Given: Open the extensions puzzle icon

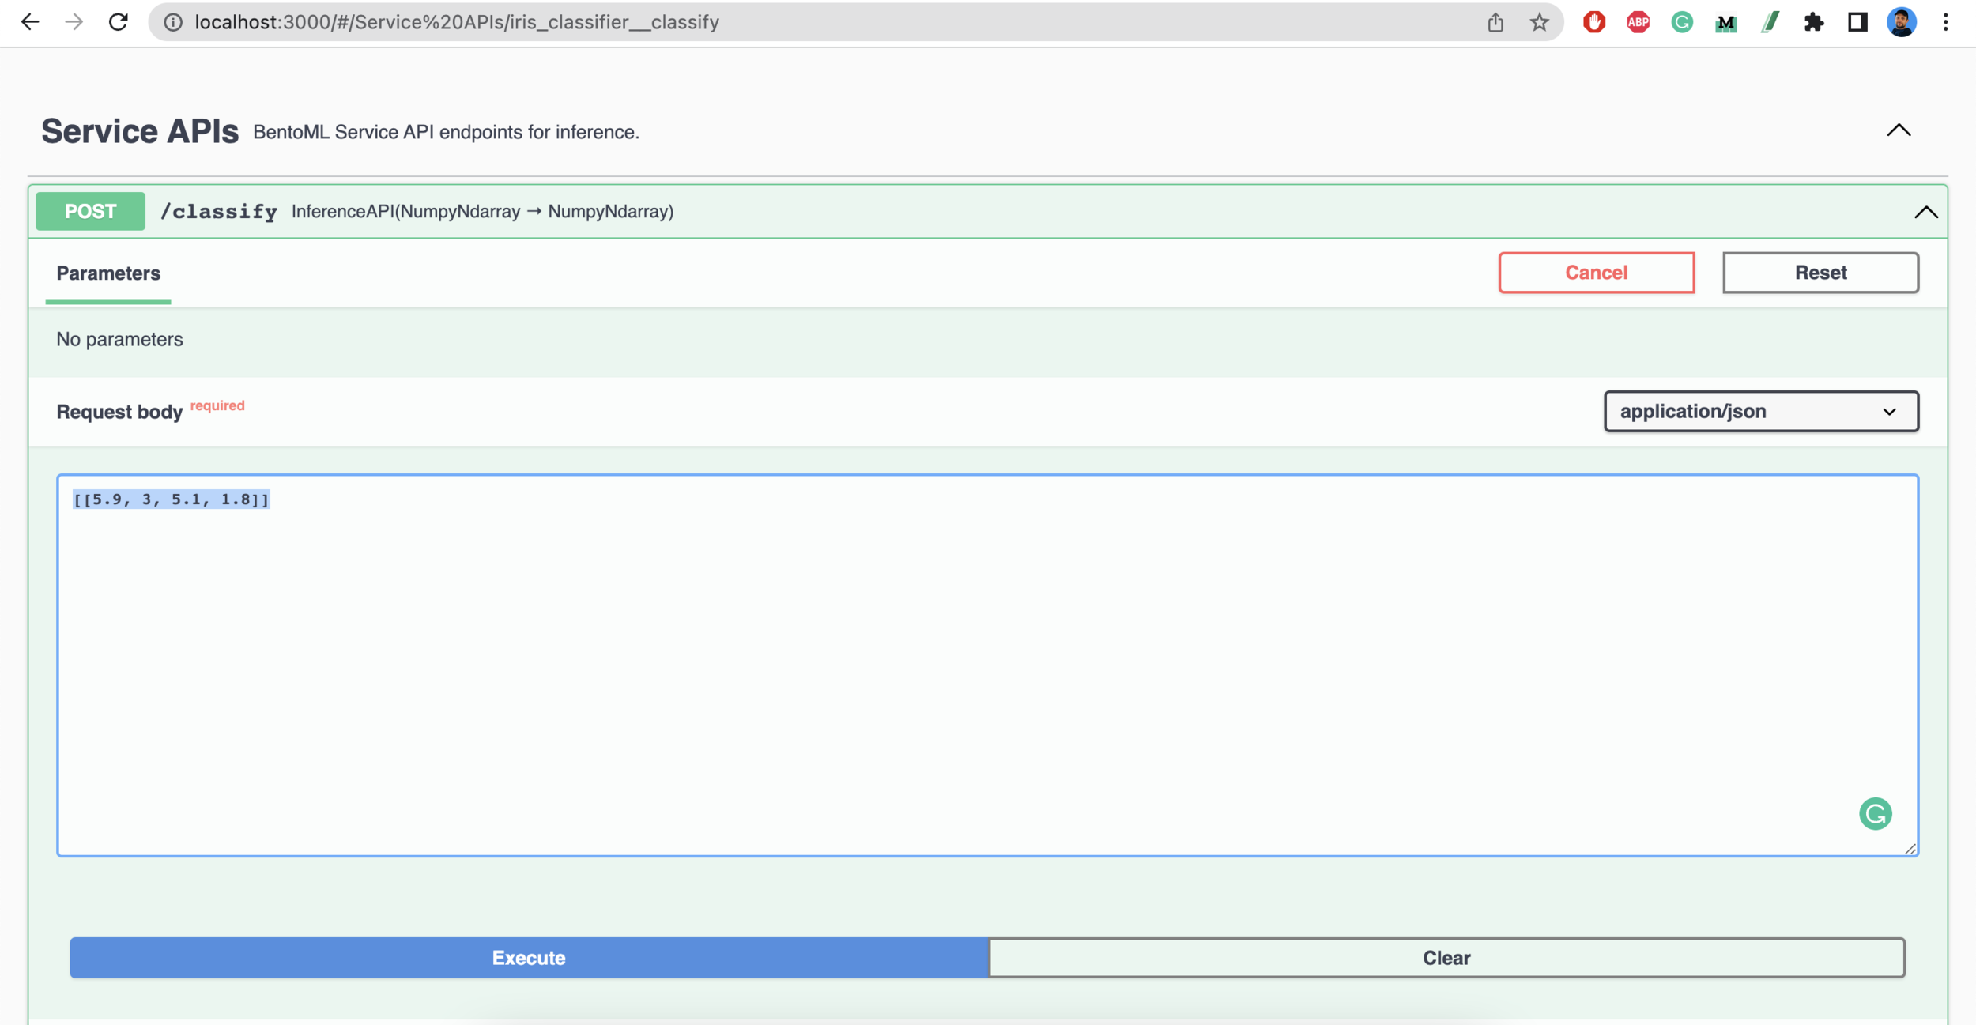Looking at the screenshot, I should pyautogui.click(x=1814, y=22).
